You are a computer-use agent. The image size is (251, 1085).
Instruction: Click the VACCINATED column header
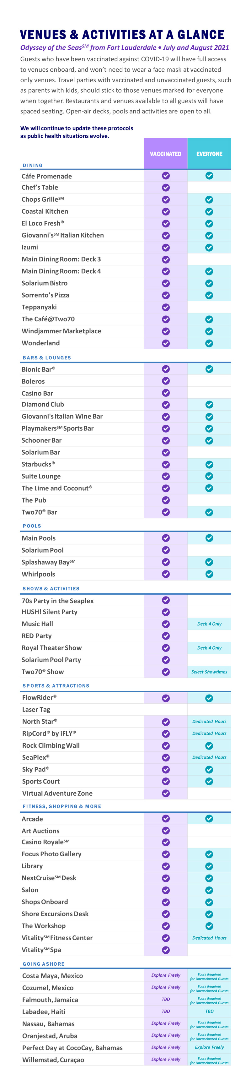pos(166,154)
